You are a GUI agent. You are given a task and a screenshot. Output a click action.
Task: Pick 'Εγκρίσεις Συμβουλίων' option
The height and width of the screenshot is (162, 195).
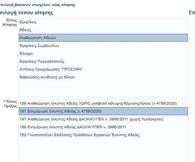pos(103,46)
